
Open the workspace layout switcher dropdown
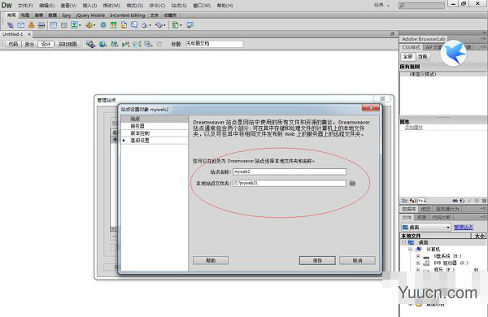click(382, 5)
